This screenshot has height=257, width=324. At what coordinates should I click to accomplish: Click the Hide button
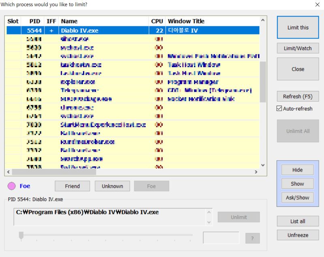click(297, 170)
